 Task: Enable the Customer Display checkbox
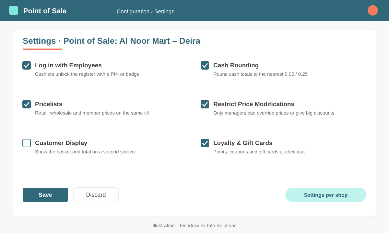27,143
